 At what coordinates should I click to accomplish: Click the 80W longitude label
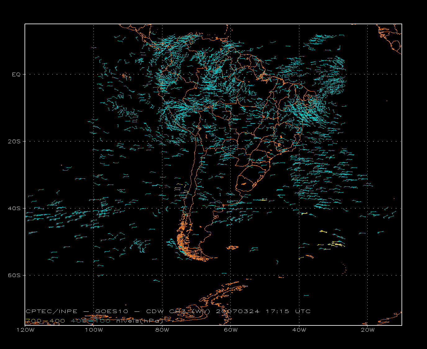162,330
